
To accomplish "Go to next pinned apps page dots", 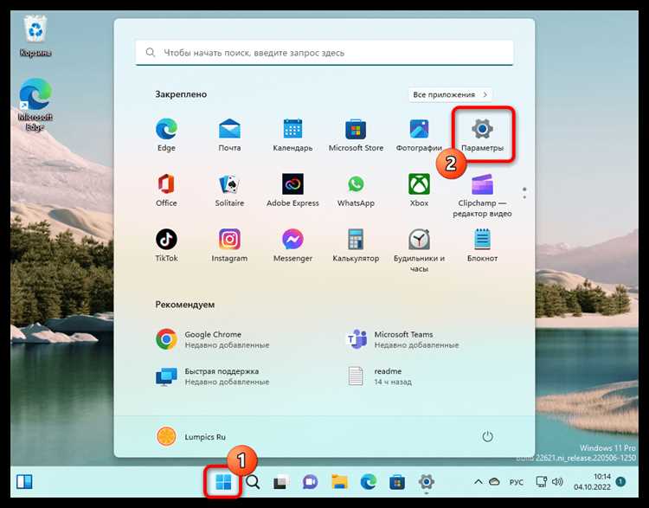I will 524,193.
